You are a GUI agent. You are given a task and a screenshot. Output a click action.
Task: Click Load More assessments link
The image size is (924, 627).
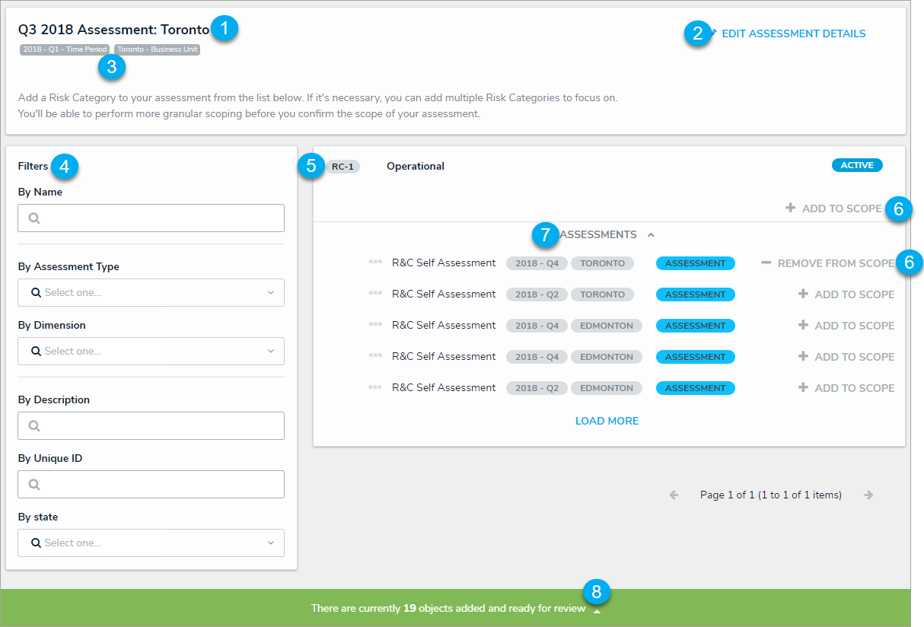coord(607,421)
